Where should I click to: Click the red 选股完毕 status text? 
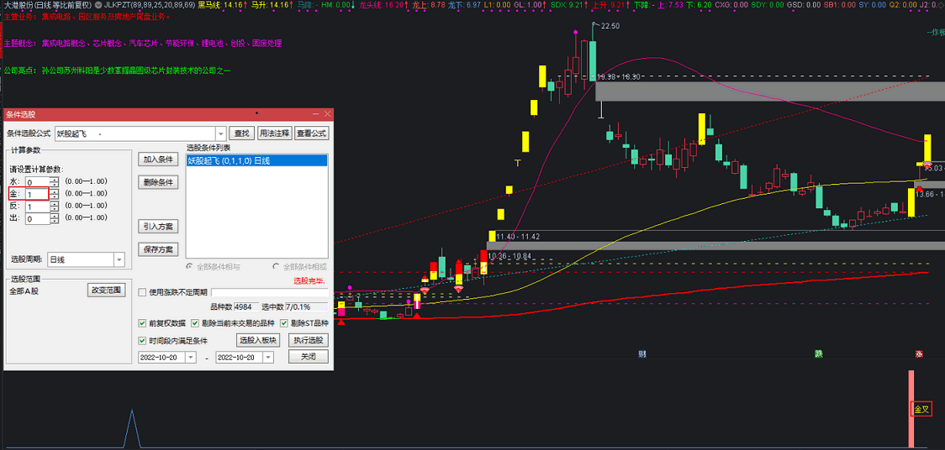(309, 281)
